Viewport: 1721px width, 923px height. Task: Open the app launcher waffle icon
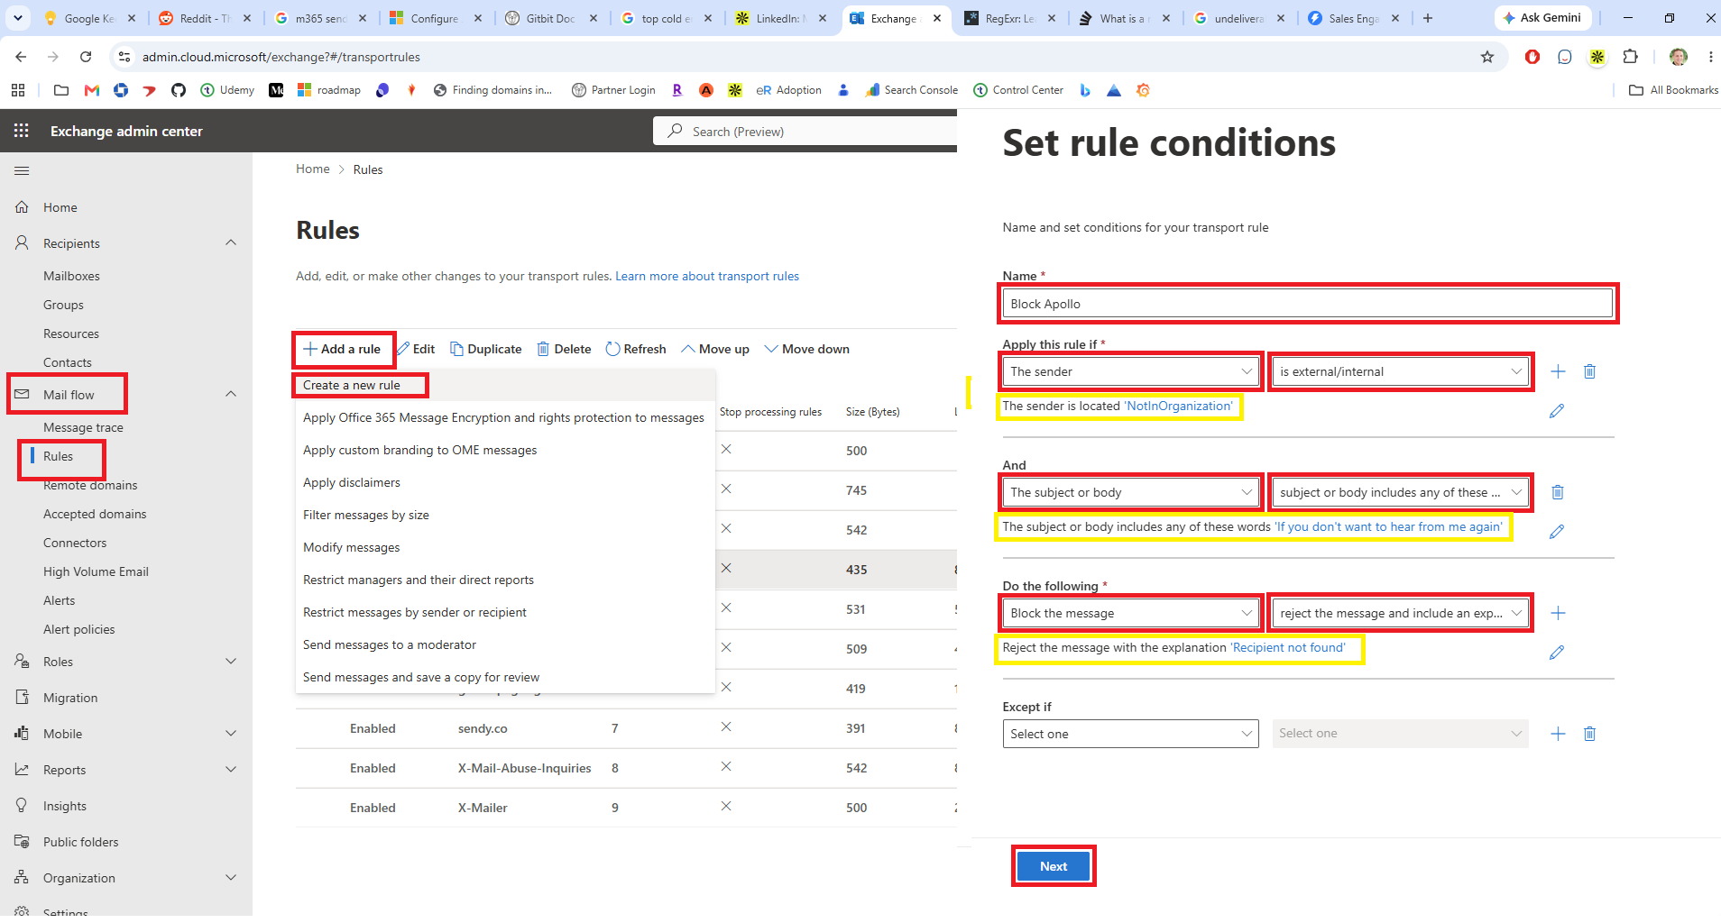pos(22,131)
